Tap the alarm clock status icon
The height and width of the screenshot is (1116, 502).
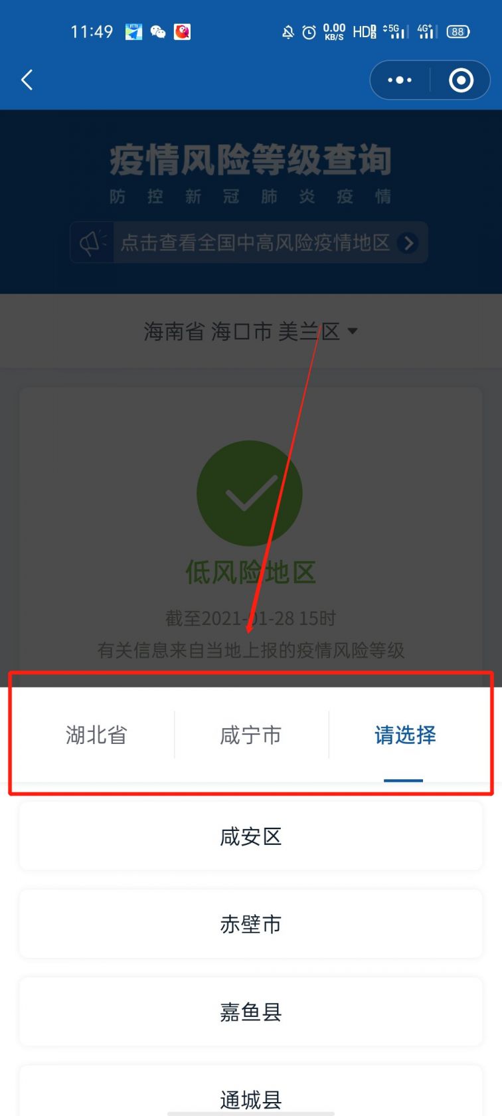(309, 32)
